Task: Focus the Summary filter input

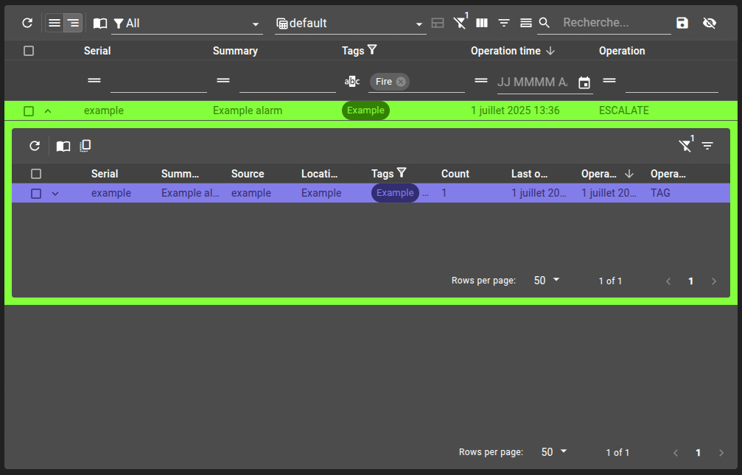Action: pyautogui.click(x=287, y=82)
